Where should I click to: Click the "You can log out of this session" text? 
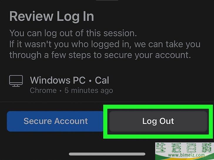coord(73,33)
